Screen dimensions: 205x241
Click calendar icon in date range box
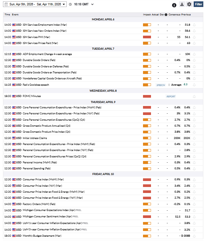pyautogui.click(x=6, y=4)
